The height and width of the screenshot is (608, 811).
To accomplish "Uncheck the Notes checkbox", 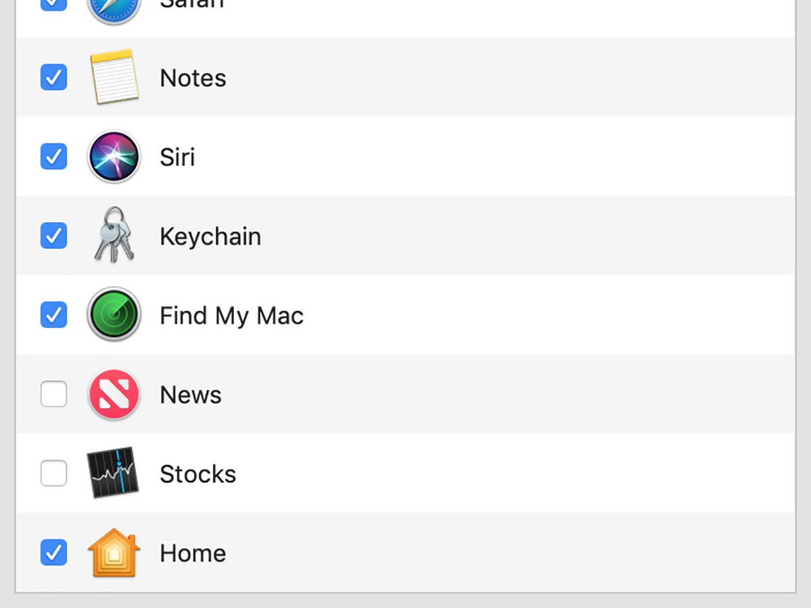I will point(54,77).
